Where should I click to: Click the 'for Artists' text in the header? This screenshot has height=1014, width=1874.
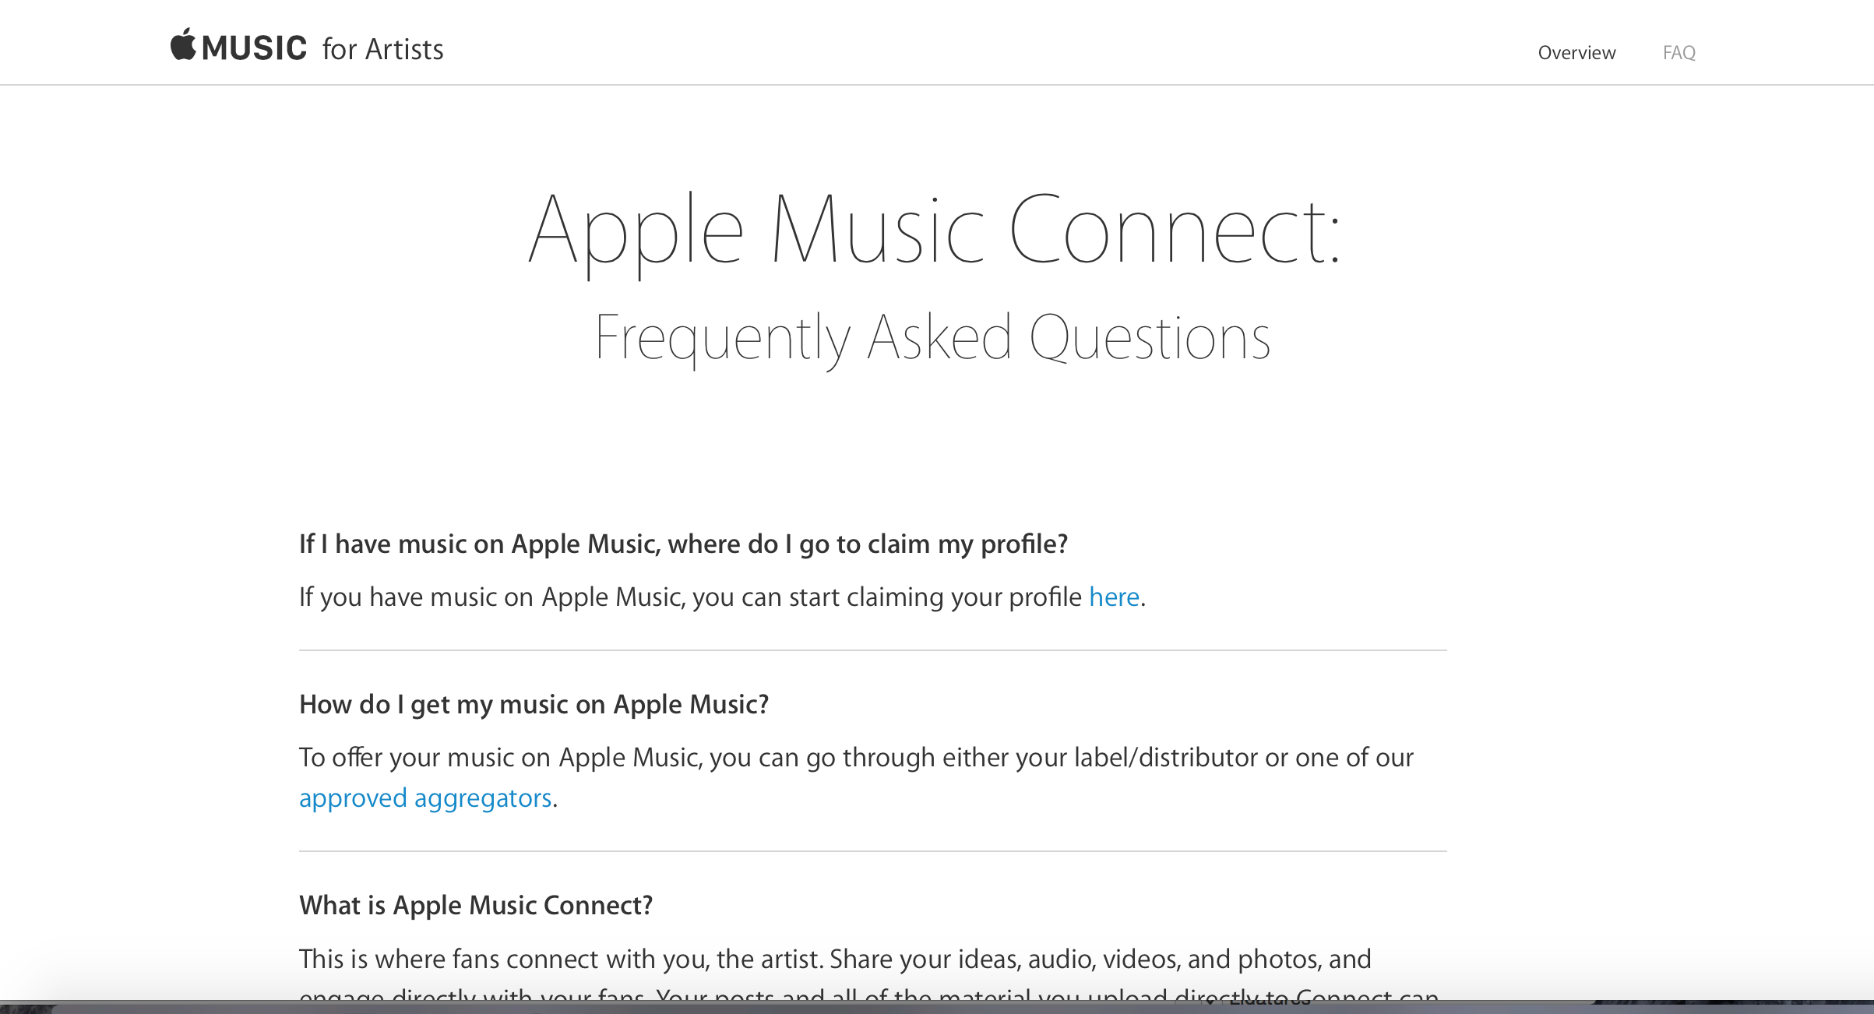(x=382, y=49)
